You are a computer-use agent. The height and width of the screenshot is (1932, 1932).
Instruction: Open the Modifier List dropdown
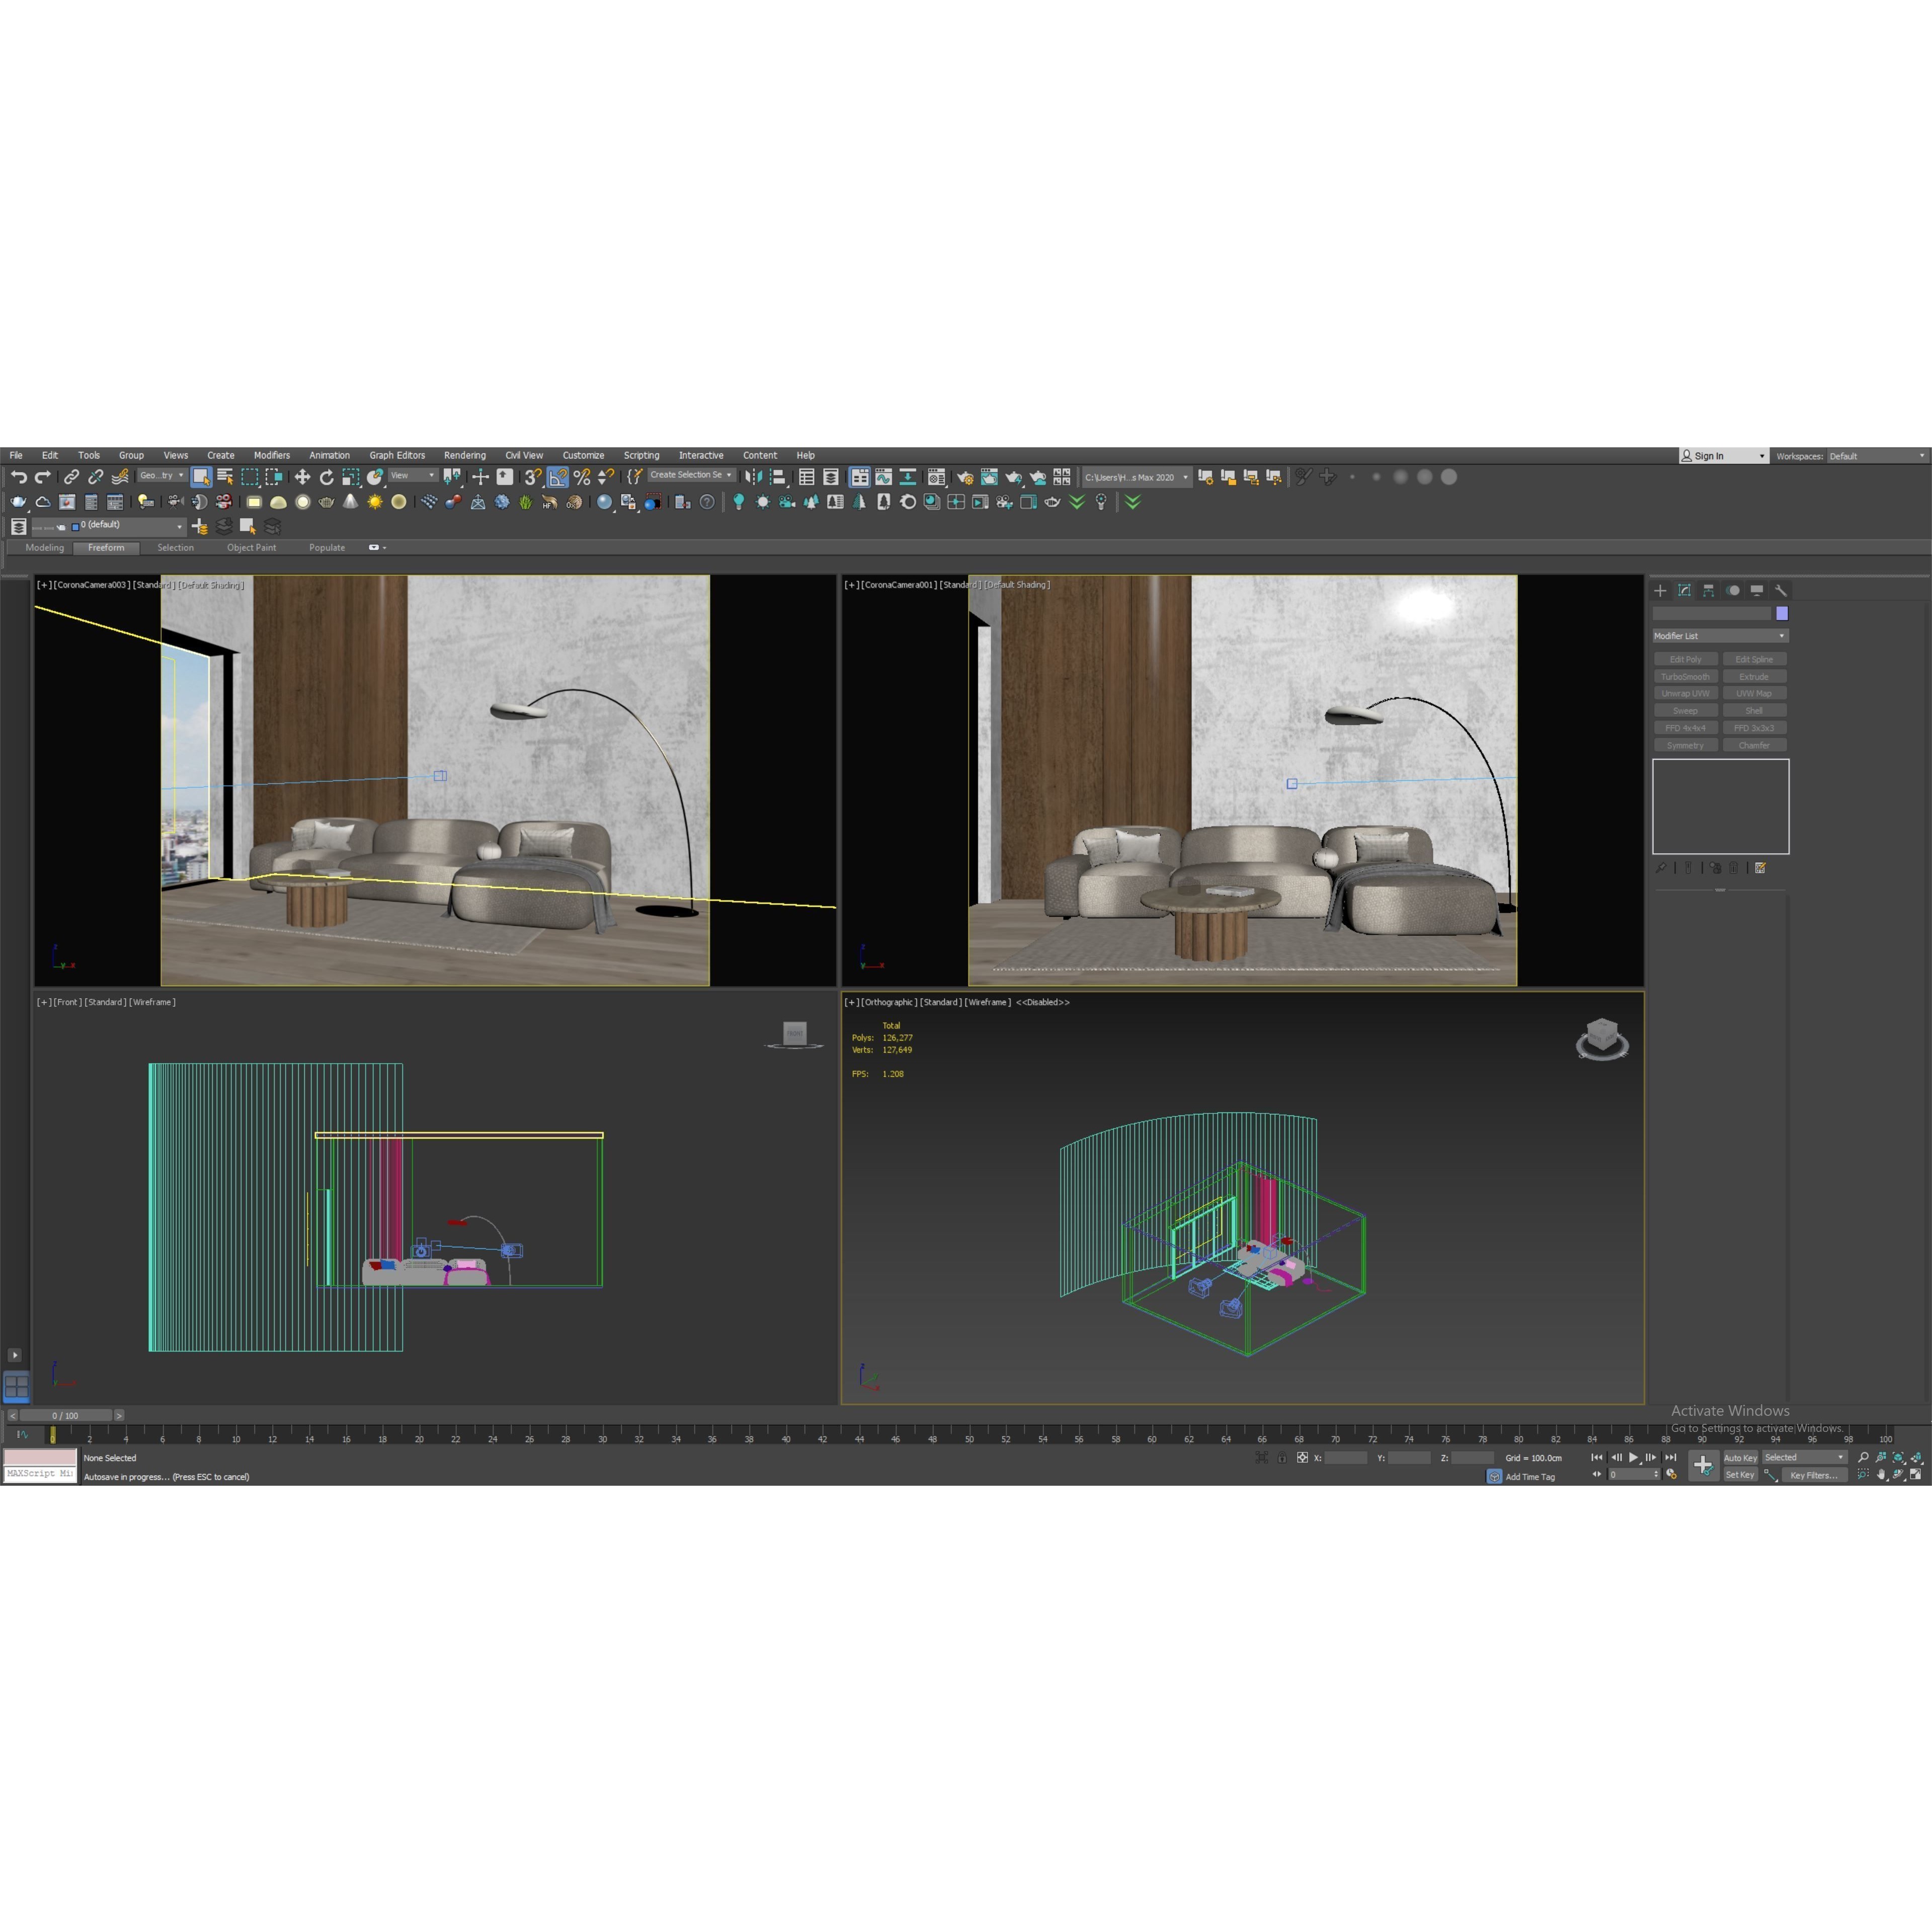[1781, 636]
